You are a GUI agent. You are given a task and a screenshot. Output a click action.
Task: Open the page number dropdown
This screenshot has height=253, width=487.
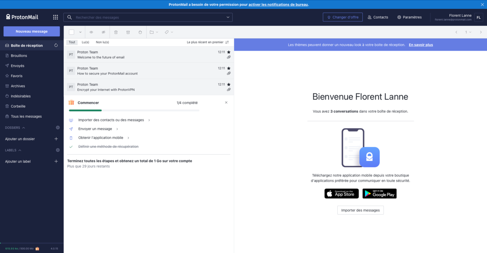[x=468, y=32]
